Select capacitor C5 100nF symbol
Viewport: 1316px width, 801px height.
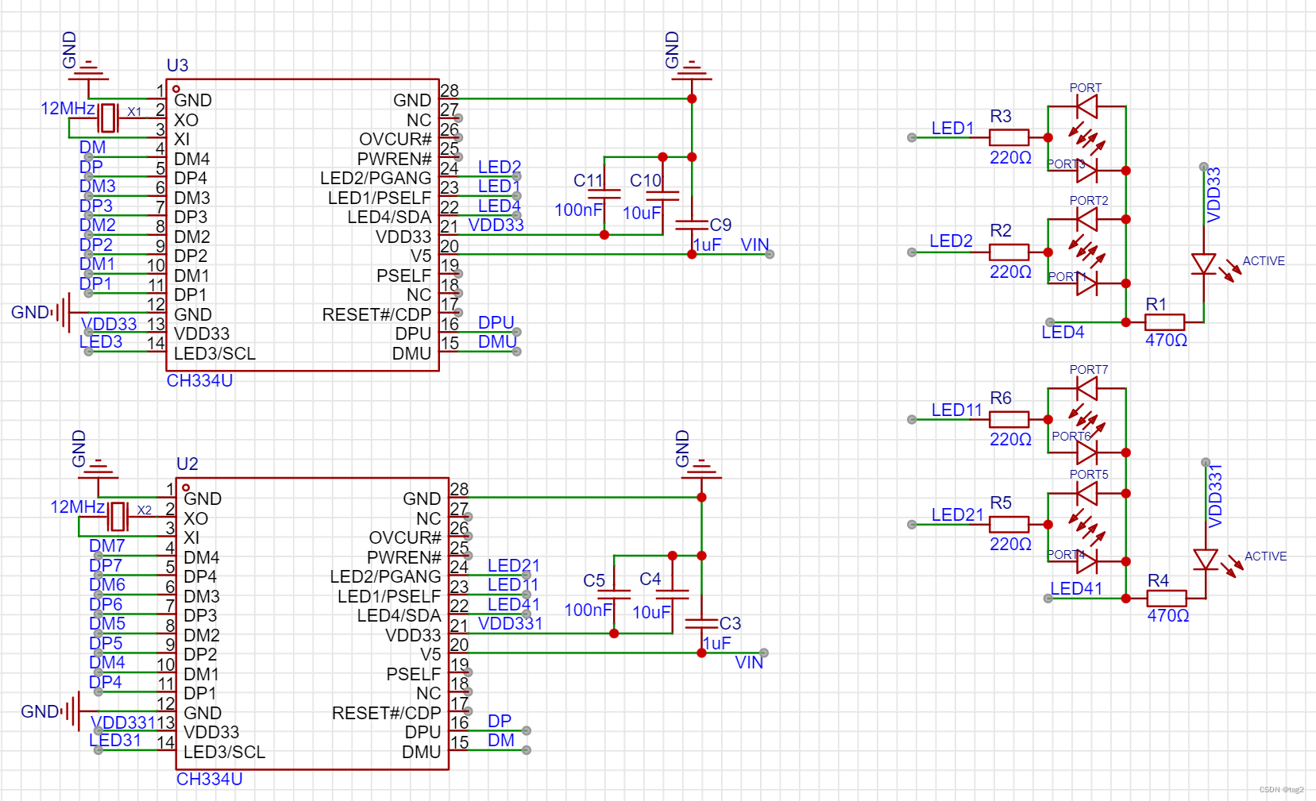[614, 595]
